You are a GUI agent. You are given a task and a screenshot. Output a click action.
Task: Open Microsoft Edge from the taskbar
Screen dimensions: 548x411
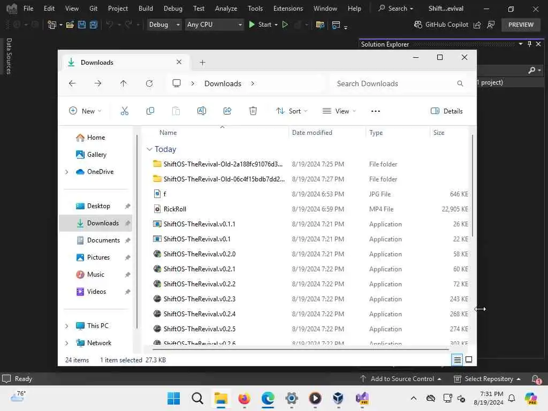268,398
